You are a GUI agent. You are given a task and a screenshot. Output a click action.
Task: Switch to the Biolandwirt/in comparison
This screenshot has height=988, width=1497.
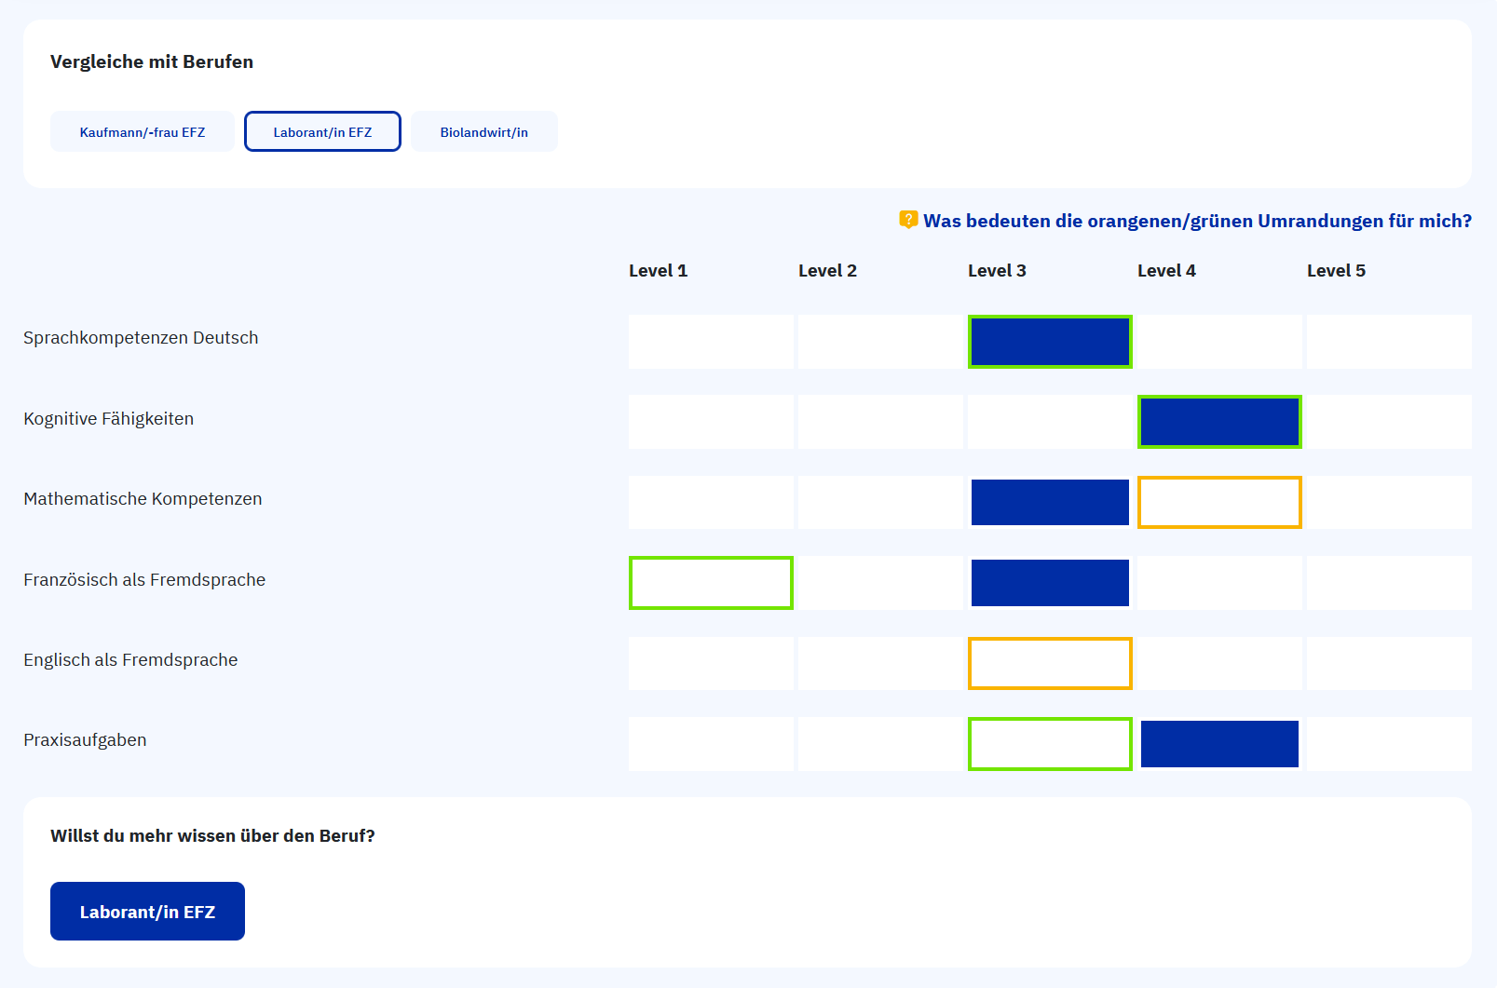click(x=483, y=131)
